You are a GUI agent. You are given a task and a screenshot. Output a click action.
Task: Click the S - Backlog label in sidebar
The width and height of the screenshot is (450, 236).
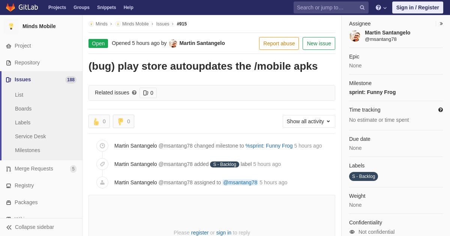(363, 176)
